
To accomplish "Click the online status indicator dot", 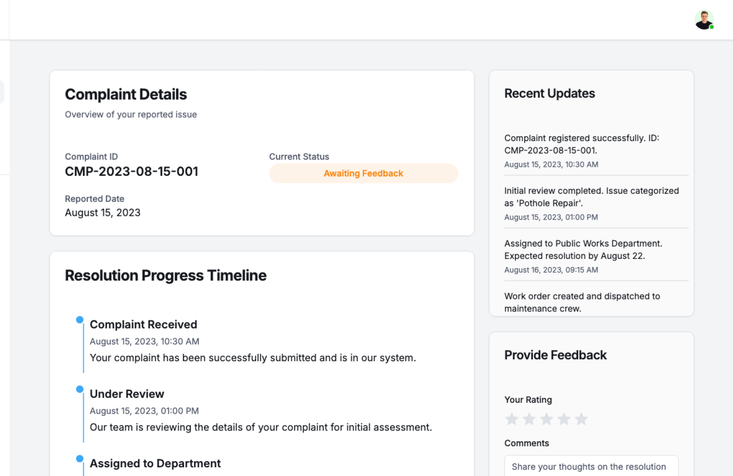I will tap(712, 27).
